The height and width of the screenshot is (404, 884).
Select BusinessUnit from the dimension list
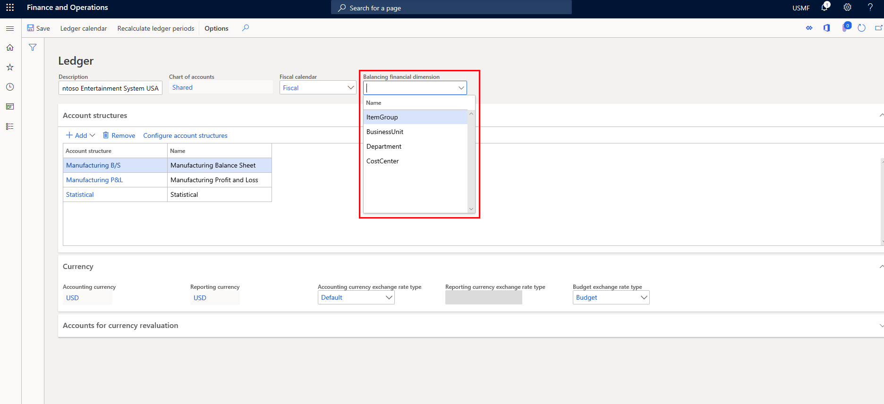(x=415, y=132)
